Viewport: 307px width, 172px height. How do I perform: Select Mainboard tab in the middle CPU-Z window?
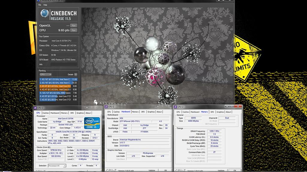point(126,112)
